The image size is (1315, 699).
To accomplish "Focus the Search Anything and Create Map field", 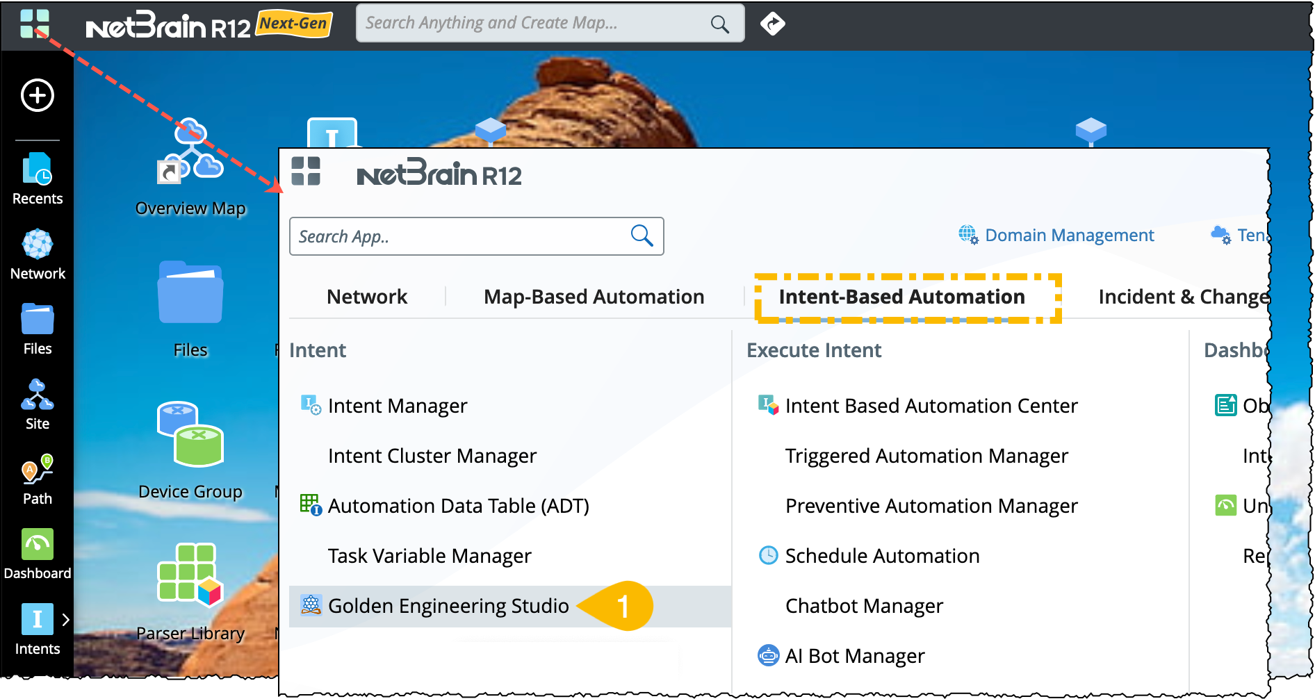I will [550, 23].
